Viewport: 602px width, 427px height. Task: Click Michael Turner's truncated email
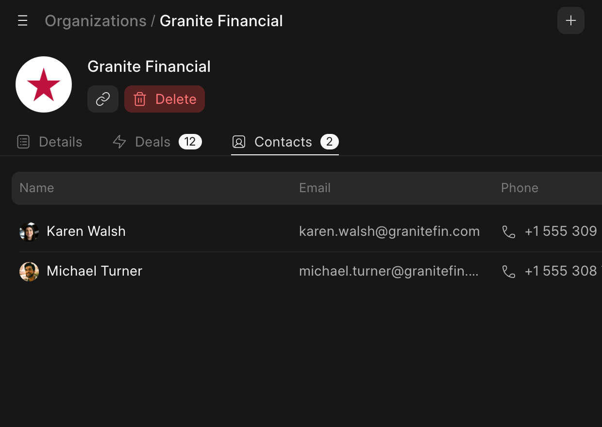(x=389, y=271)
